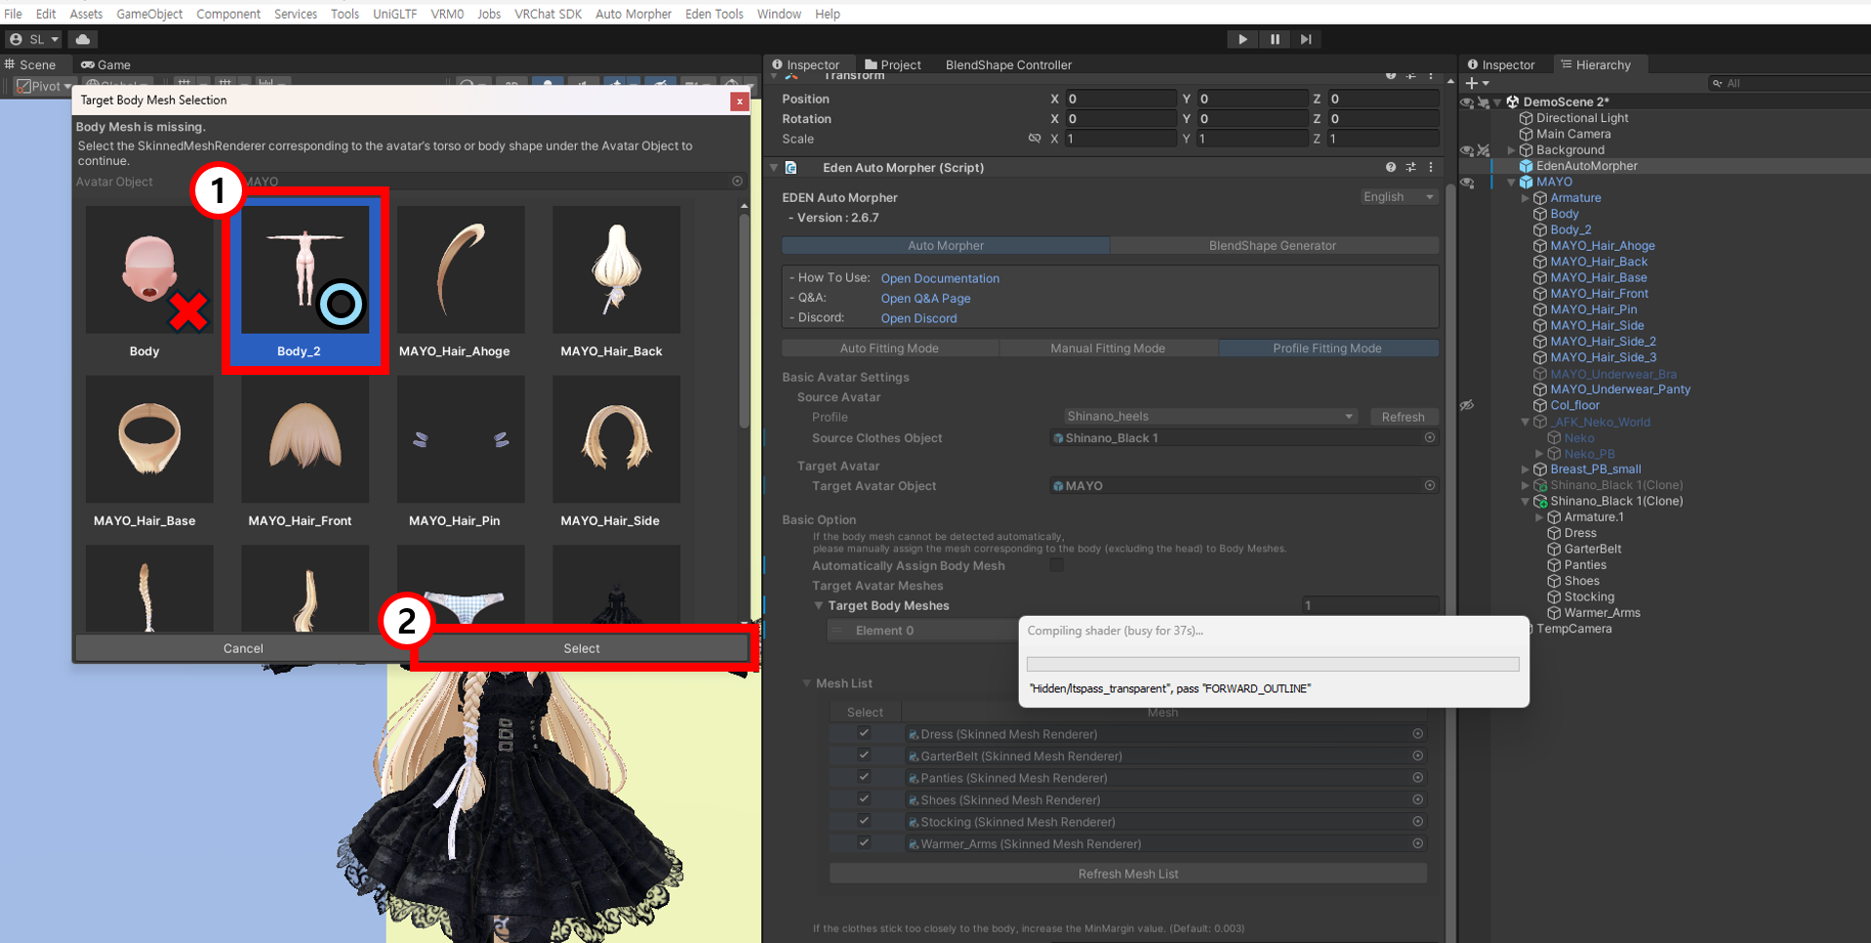Collapse the Mesh List foldout

(x=806, y=683)
